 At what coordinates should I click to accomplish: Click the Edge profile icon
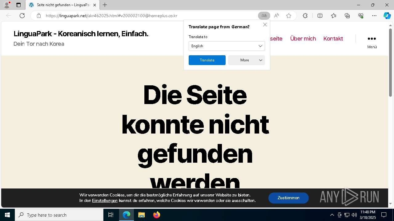(6, 5)
